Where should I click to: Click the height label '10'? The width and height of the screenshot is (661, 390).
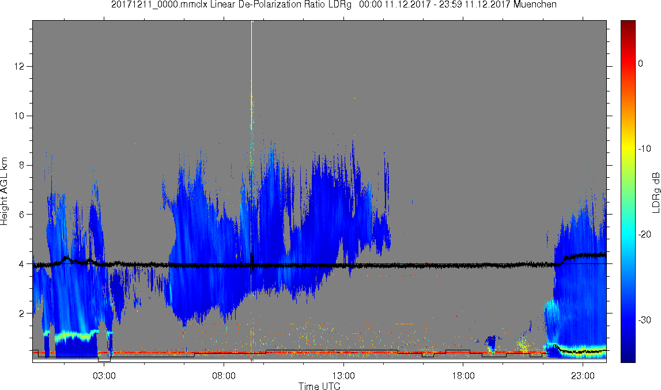(18, 116)
